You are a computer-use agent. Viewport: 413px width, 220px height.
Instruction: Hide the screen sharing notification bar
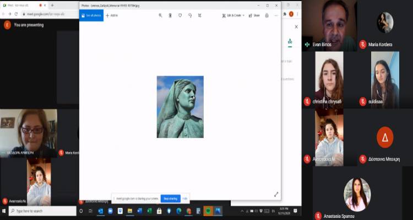pos(185,198)
